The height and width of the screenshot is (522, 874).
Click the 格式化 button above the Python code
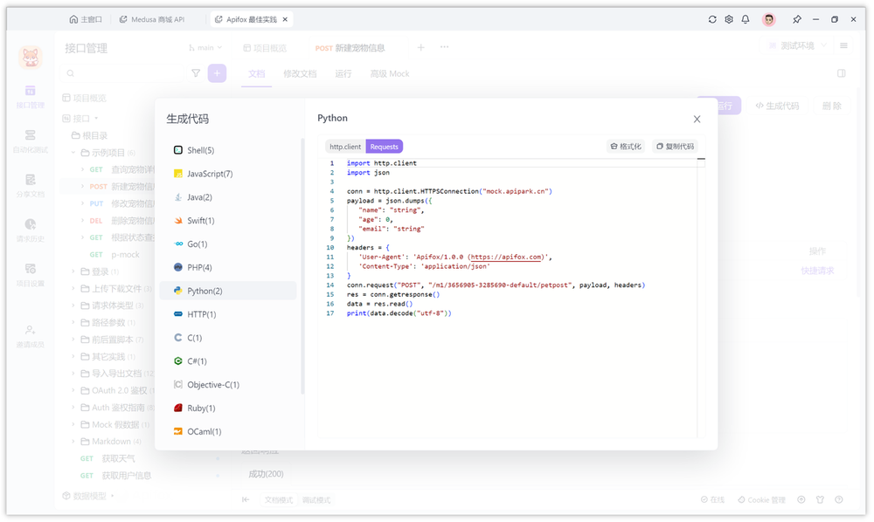627,147
